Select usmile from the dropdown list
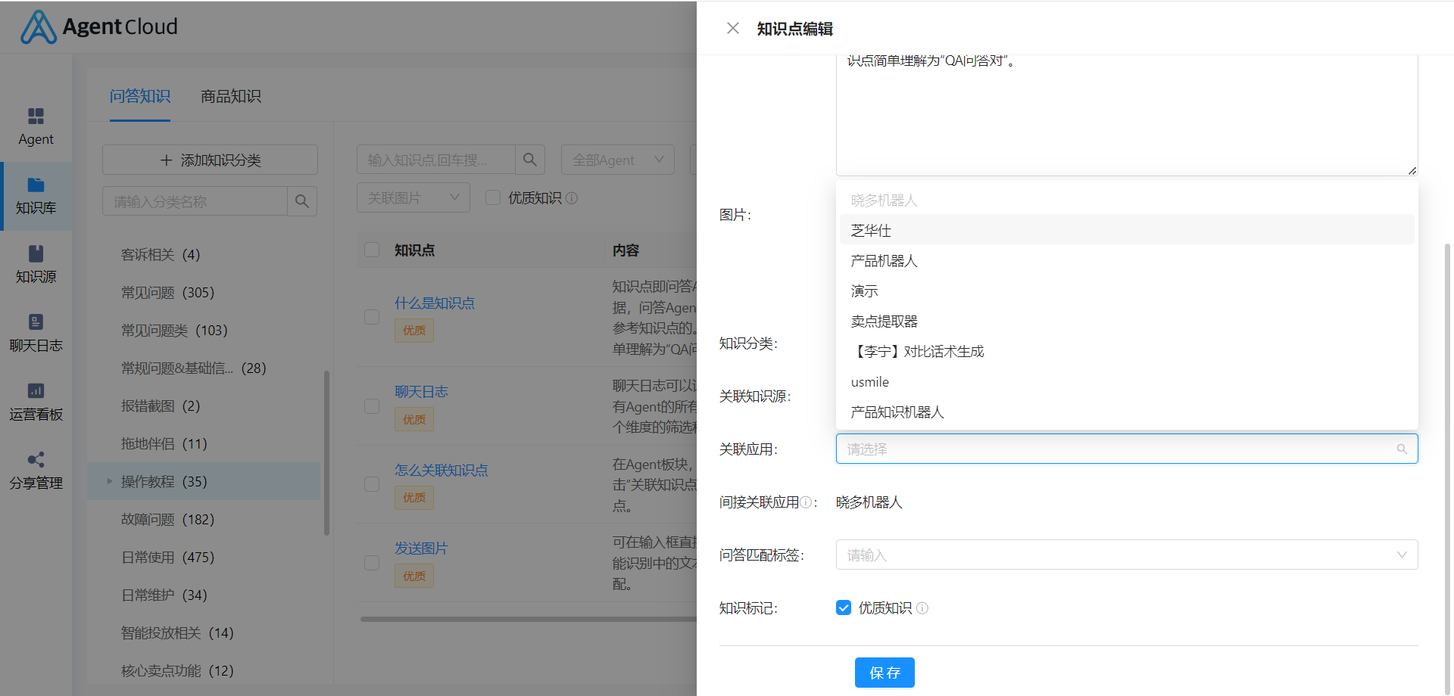The height and width of the screenshot is (696, 1454). (1127, 381)
